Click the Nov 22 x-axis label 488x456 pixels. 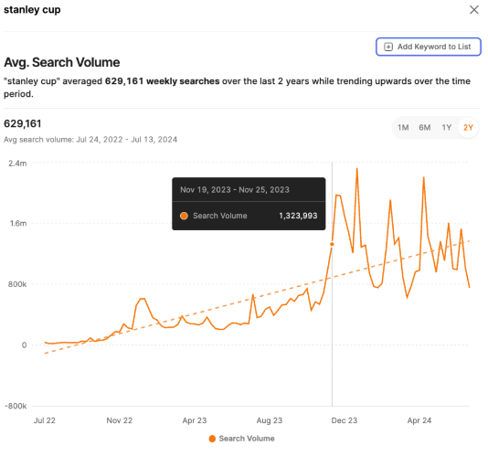[x=120, y=420]
